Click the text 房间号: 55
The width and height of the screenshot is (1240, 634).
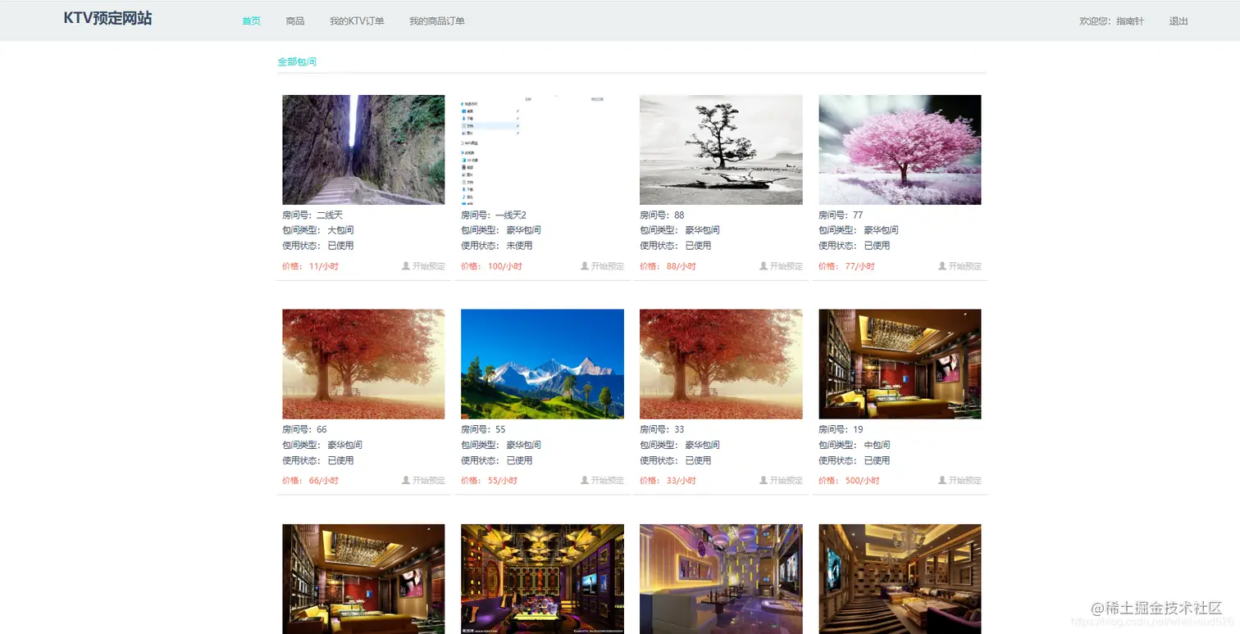[x=483, y=430]
